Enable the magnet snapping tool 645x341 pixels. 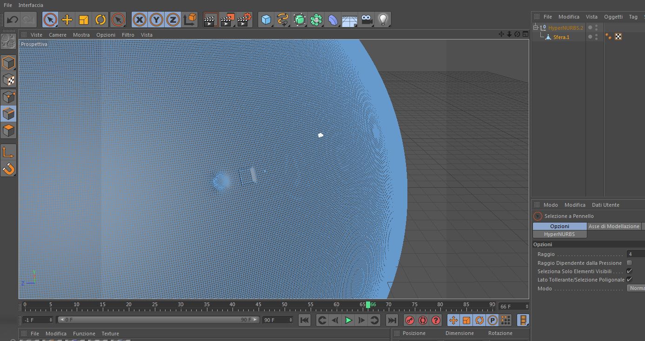[8, 169]
